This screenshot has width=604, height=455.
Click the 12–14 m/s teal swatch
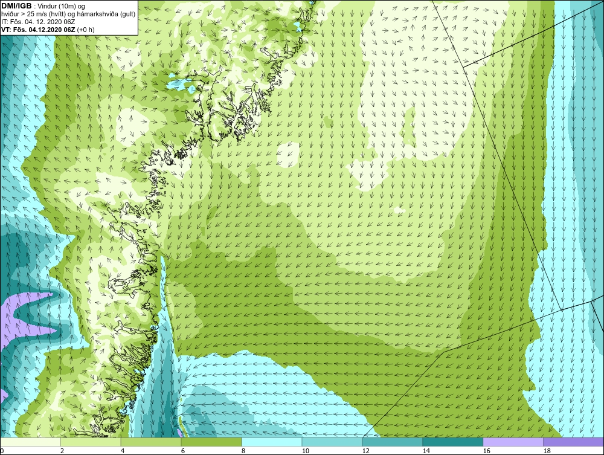392,442
